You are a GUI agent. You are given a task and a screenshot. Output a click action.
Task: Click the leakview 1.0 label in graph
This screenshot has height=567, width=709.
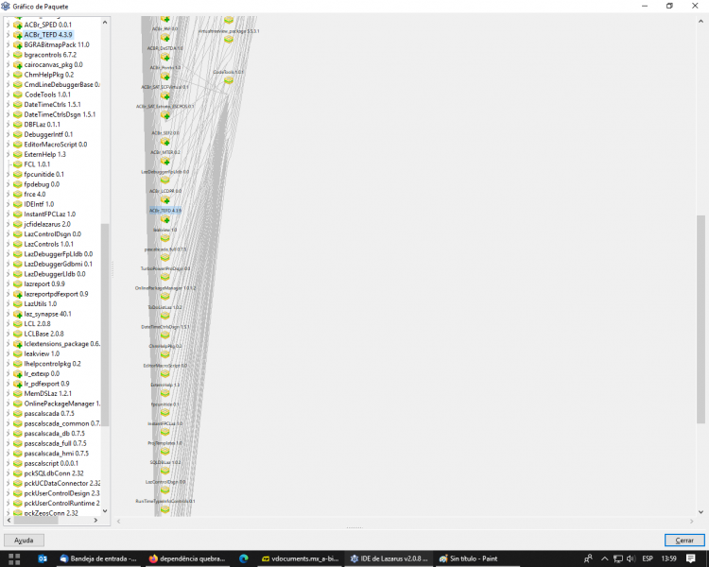[x=165, y=230]
